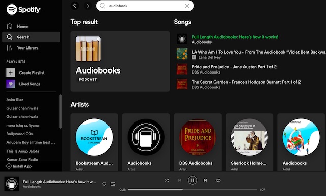Click the PODCAST badge on the top result
This screenshot has width=326, height=196.
[x=88, y=79]
